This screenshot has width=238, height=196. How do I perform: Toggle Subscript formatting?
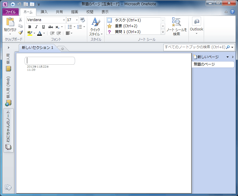coord(57,27)
